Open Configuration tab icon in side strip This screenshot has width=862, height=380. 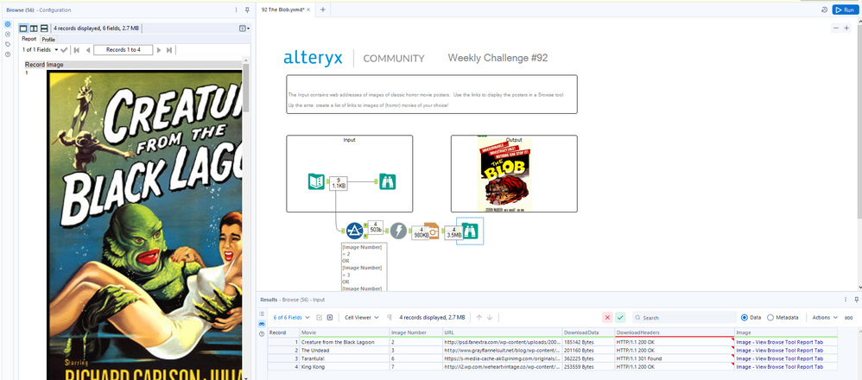[x=8, y=24]
